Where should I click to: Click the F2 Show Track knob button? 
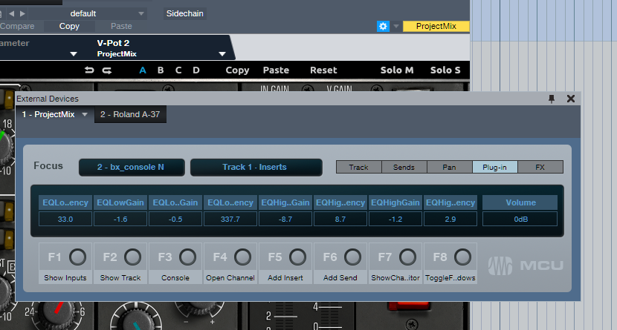point(132,257)
